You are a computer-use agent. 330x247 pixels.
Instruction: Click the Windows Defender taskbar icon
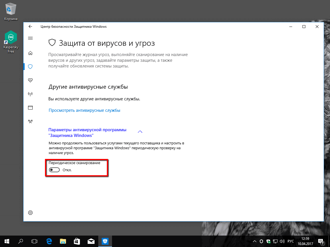tap(105, 241)
